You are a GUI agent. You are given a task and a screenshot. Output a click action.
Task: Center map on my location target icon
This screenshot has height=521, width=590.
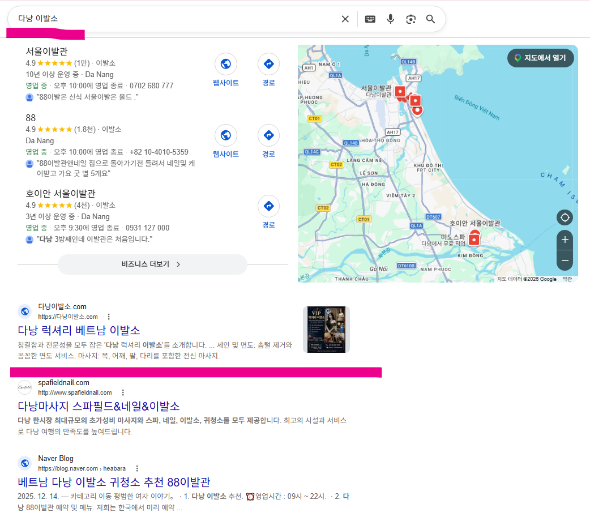[x=565, y=217]
